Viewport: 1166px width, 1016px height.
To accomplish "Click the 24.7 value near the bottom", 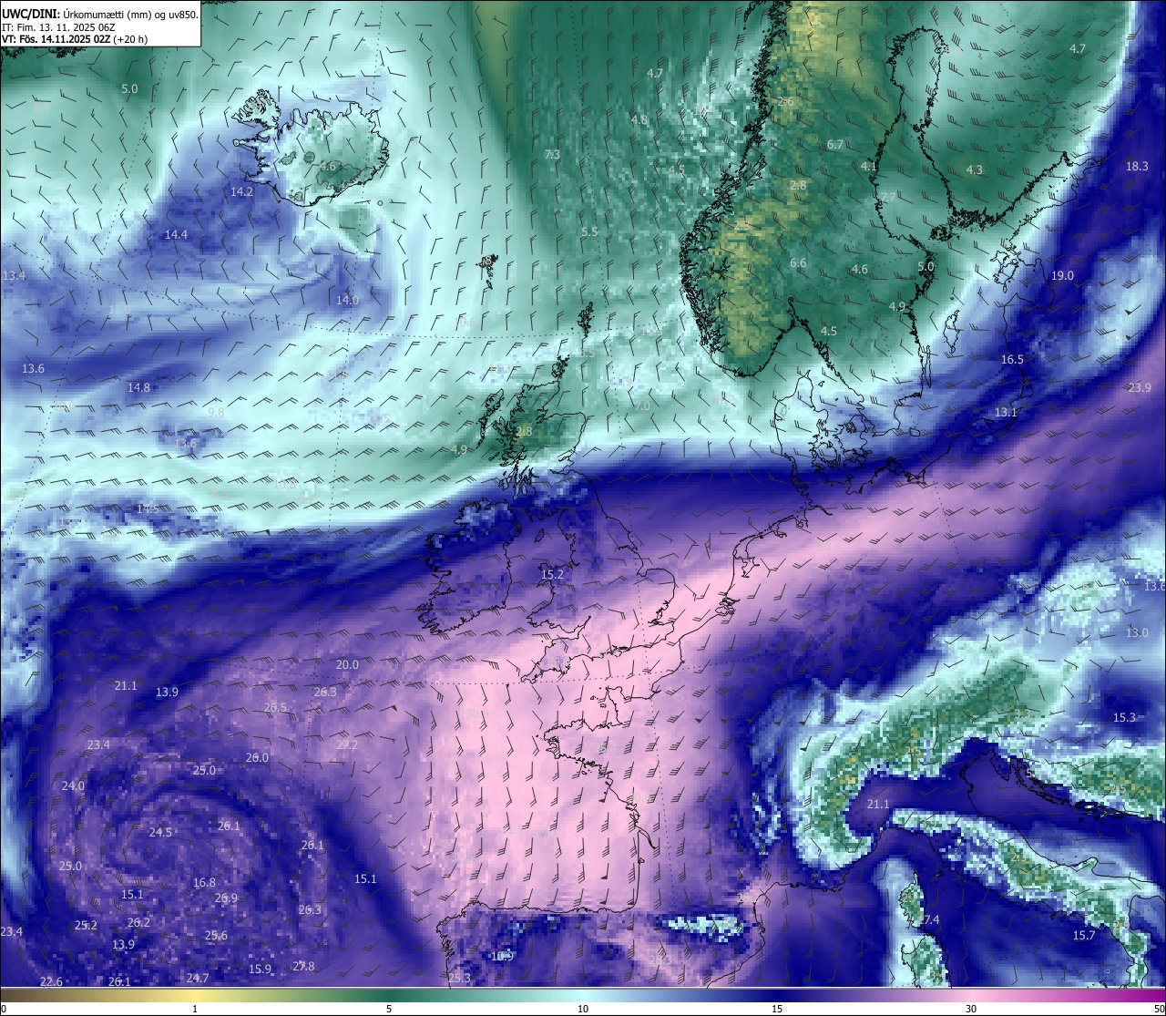I will [198, 979].
